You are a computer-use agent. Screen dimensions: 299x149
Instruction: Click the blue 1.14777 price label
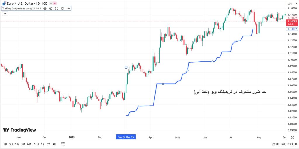(x=292, y=29)
